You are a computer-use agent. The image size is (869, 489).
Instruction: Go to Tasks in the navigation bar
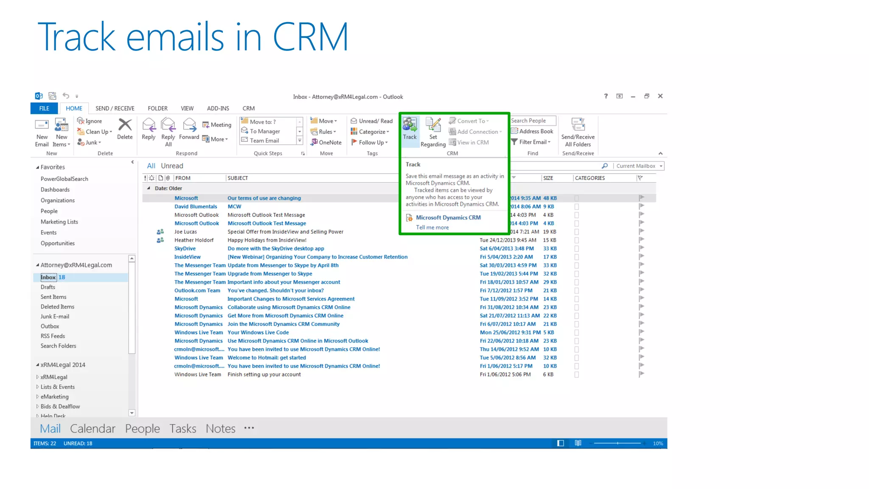coord(183,428)
